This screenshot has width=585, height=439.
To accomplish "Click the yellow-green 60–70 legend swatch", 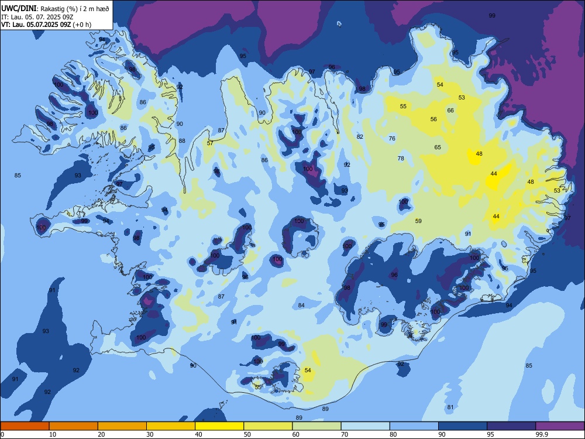I will (x=316, y=426).
